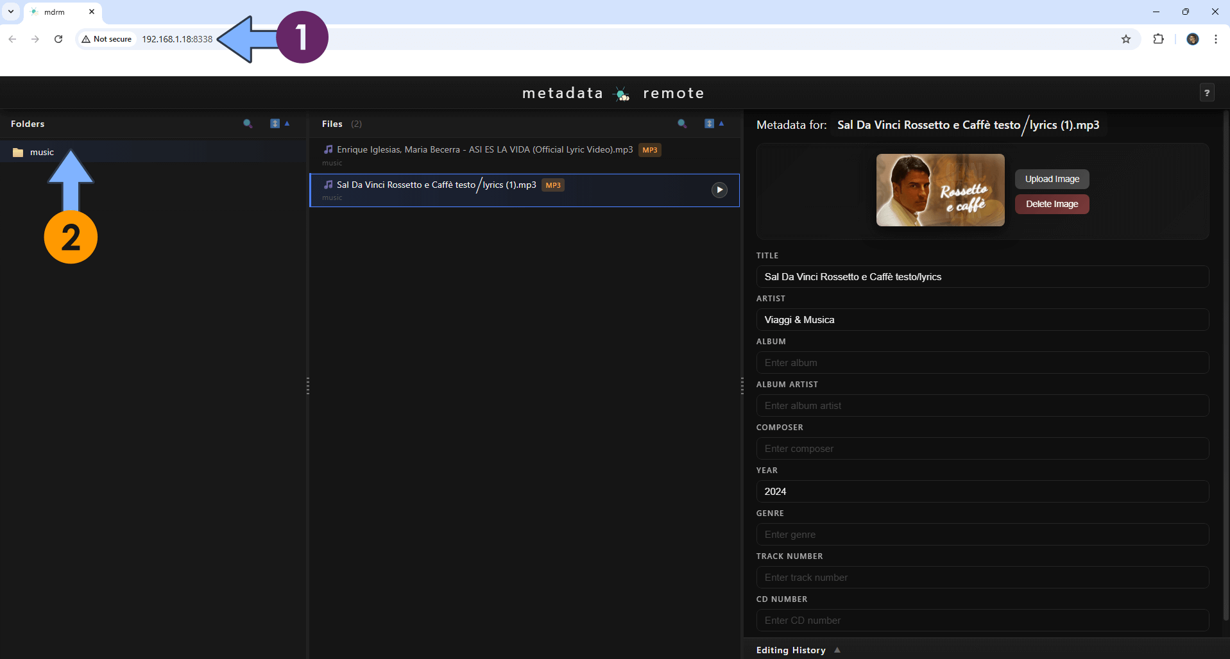The image size is (1230, 659).
Task: Focus the Track Number input field
Action: click(982, 578)
